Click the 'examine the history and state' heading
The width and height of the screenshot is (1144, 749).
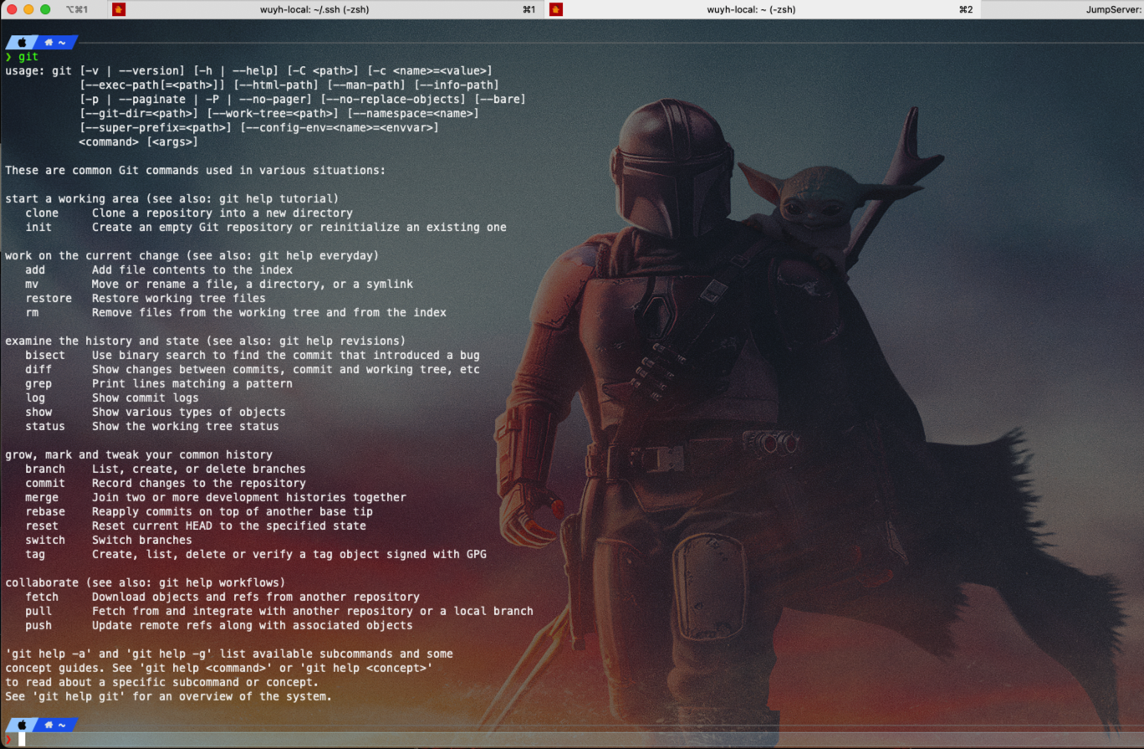(206, 341)
